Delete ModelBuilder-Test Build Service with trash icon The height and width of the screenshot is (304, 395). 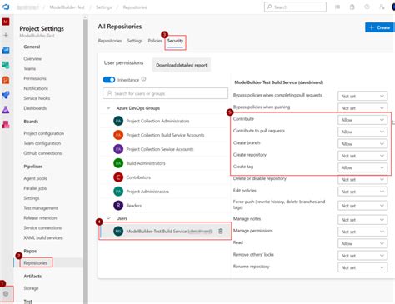(x=221, y=231)
